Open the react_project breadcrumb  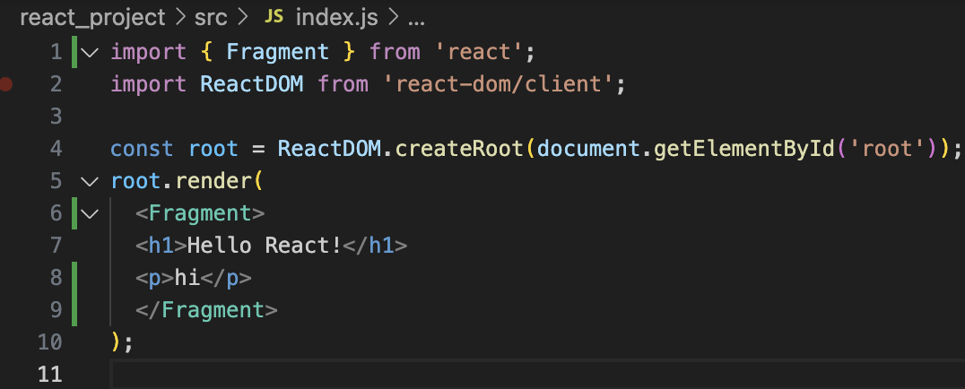click(x=93, y=19)
